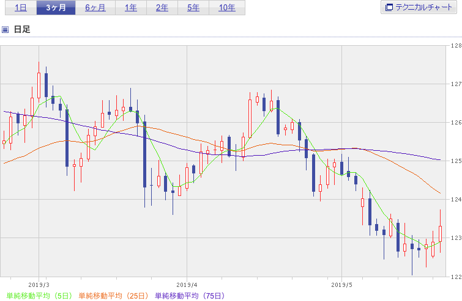The height and width of the screenshot is (301, 462).
Task: Open the 1年 chart tab
Action: [x=131, y=8]
